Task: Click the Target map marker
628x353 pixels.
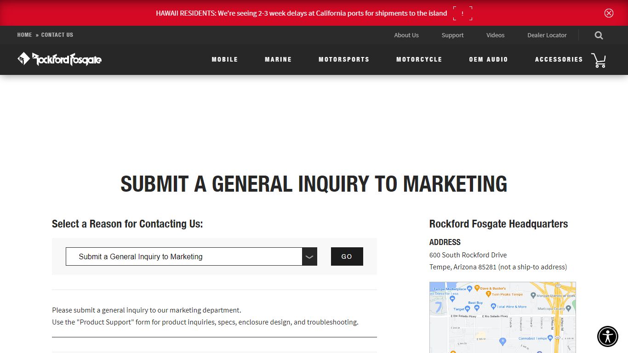Action: point(468,309)
